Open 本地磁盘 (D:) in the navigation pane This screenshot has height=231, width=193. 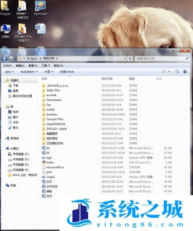[18, 159]
